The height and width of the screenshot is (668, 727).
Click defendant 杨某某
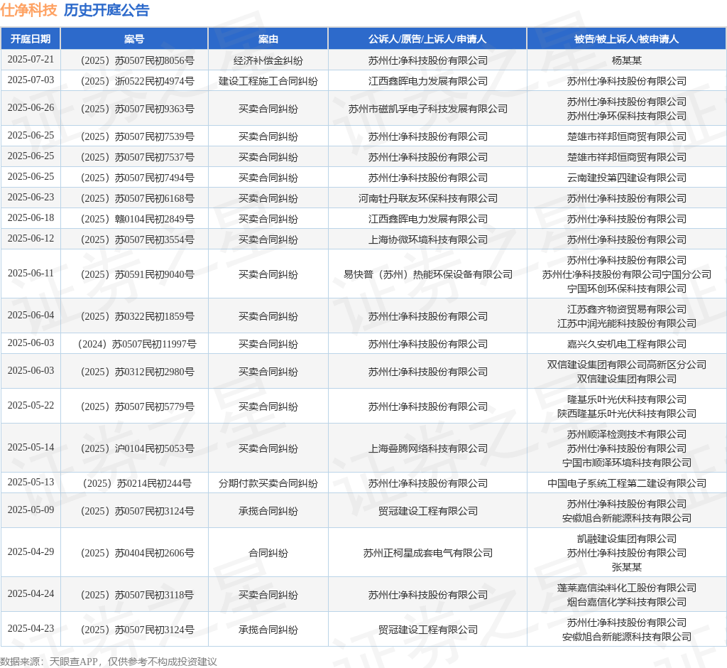(x=626, y=60)
